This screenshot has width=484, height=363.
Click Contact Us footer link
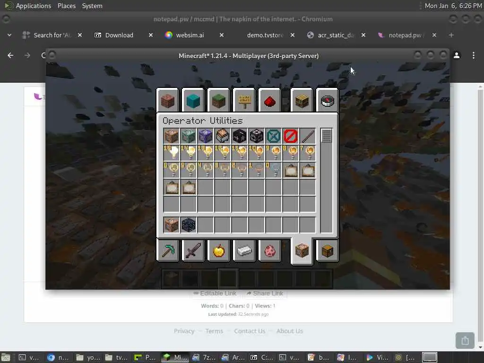pos(250,331)
